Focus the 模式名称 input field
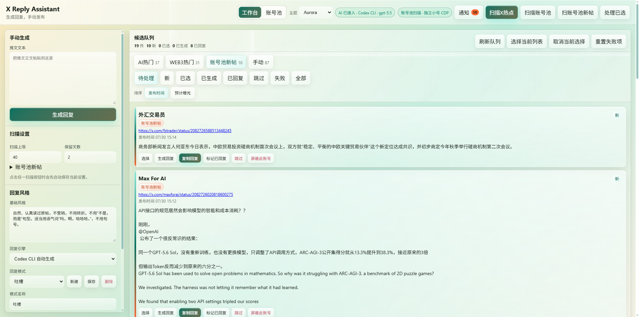The width and height of the screenshot is (639, 317). click(63, 304)
